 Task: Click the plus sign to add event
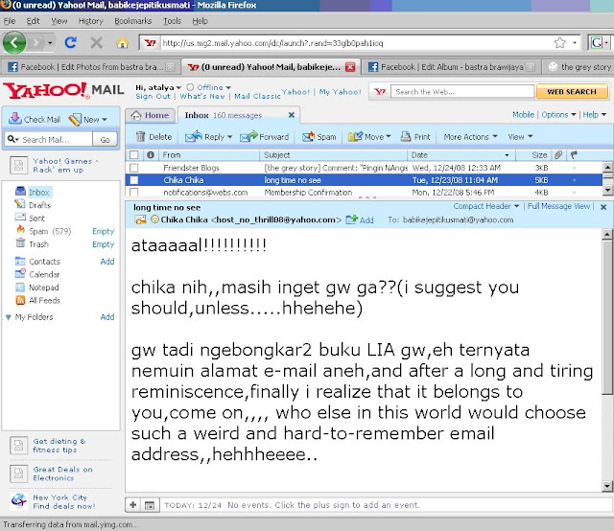point(133,505)
